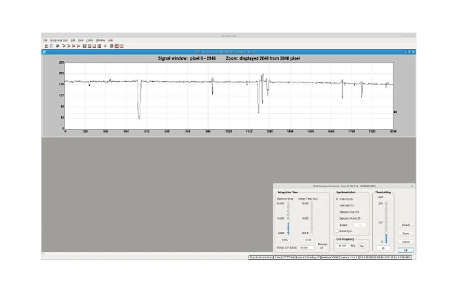Click the leftmost icon in the toolbar
The image size is (457, 291).
coord(46,46)
